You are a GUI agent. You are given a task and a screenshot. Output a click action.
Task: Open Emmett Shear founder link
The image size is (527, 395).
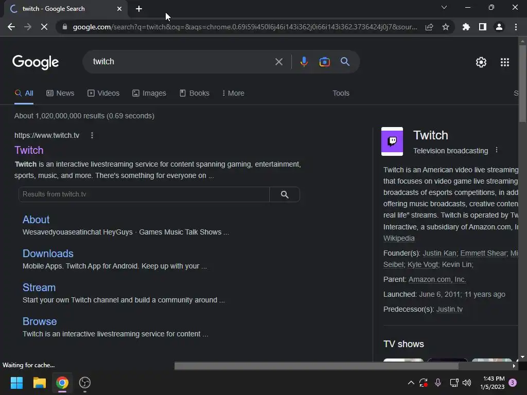tap(483, 253)
